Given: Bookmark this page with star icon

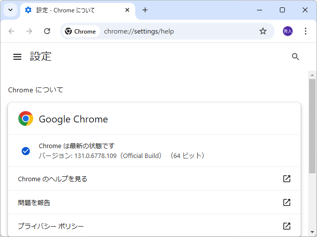Looking at the screenshot, I should 263,31.
